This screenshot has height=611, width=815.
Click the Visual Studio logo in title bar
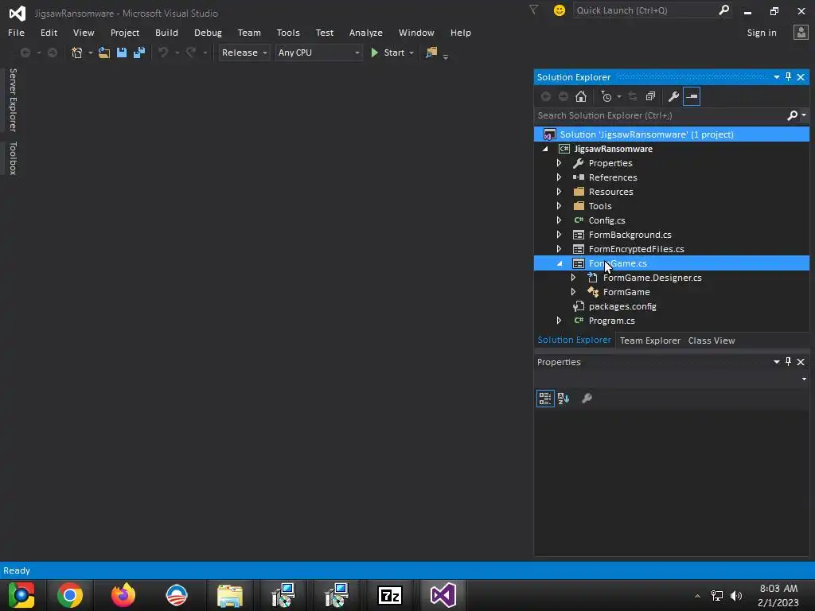pyautogui.click(x=18, y=13)
